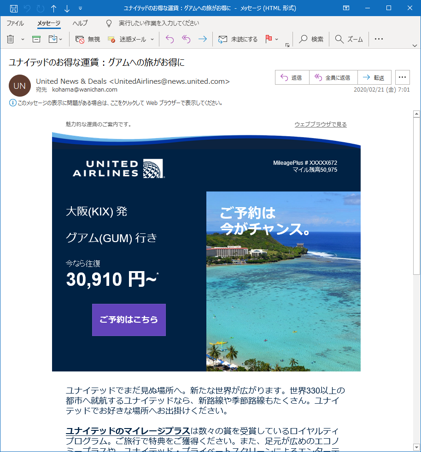Screen dimensions: 421x452
Task: Click scrollbar down arrow
Action: point(416,447)
